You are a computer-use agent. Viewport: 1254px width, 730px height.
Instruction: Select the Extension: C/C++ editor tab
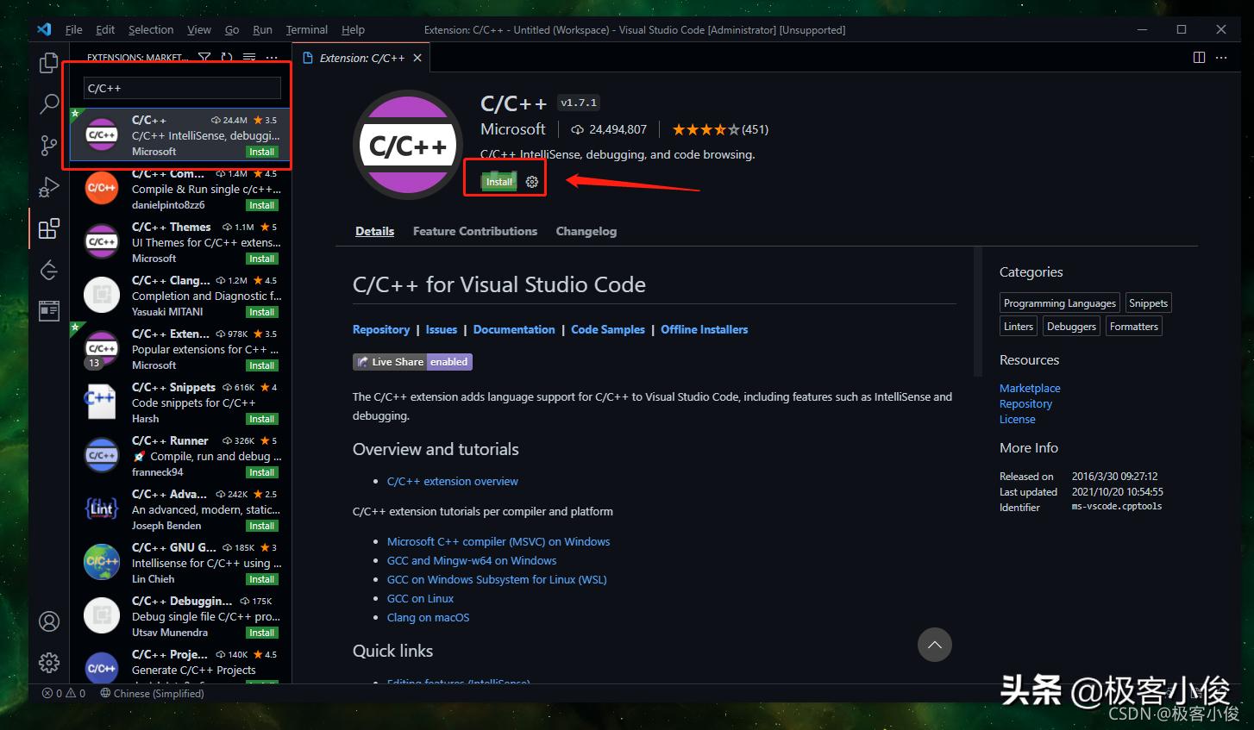362,58
